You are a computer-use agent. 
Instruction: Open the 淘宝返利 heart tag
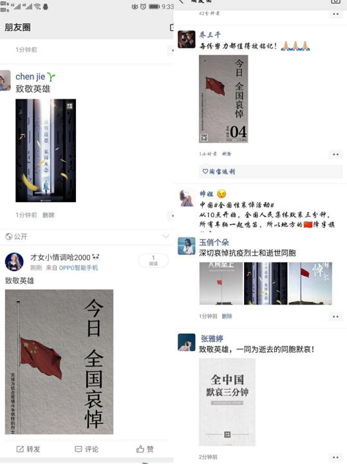pos(219,171)
